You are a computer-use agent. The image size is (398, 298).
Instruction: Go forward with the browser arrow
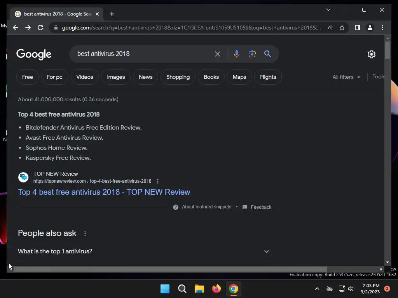28,28
